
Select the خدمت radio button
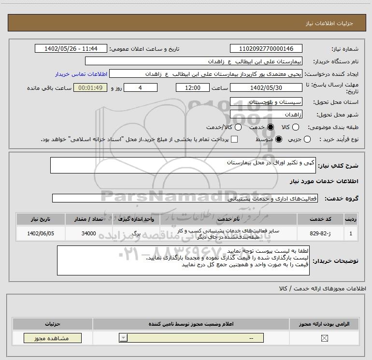271,127
